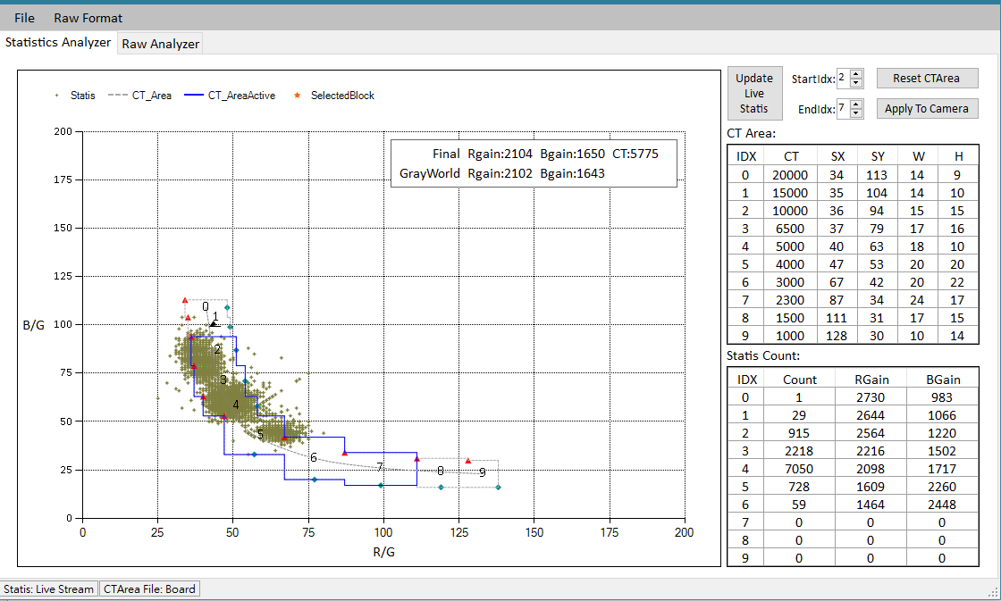Select the CT 6500 cell in CT Area table

click(x=791, y=229)
